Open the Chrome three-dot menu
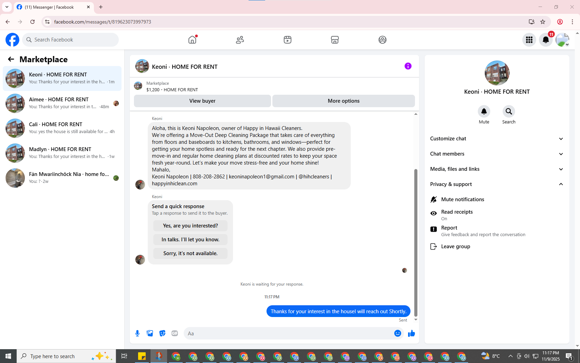580x363 pixels. click(x=572, y=22)
